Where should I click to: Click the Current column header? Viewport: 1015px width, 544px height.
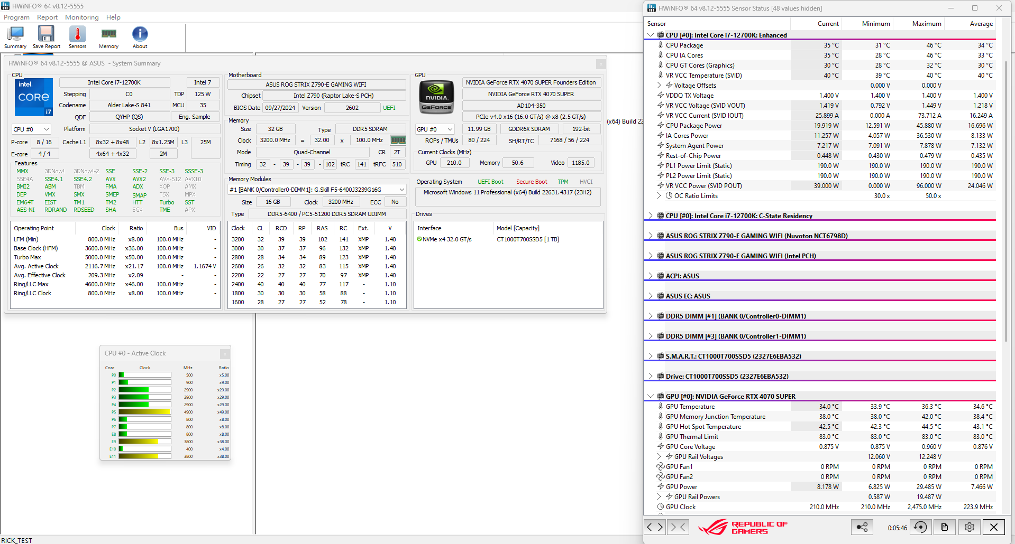tap(816, 24)
